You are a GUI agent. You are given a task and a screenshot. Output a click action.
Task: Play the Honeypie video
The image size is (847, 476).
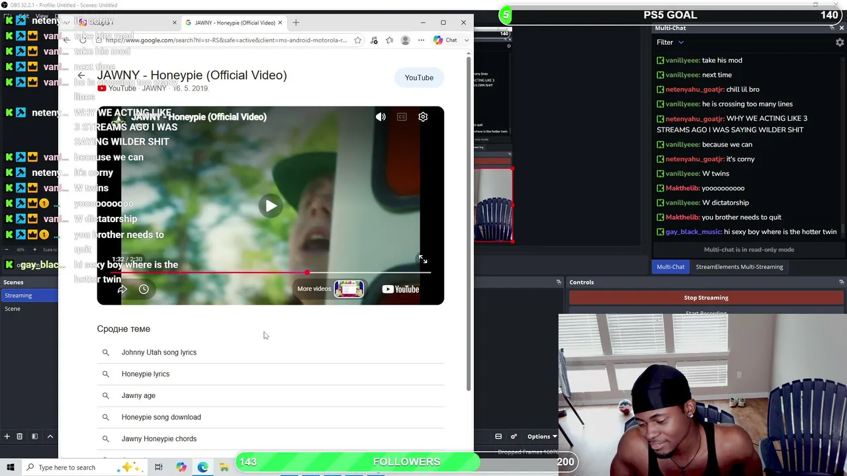coord(271,206)
